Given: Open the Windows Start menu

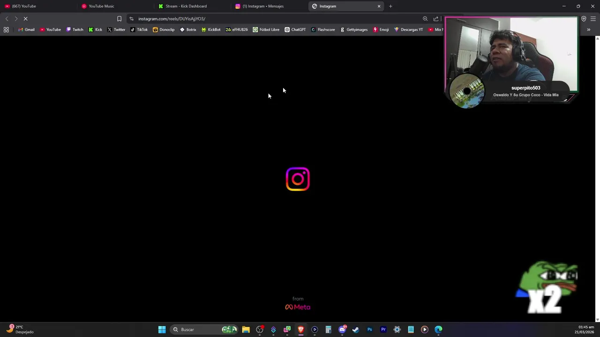Looking at the screenshot, I should pos(162,330).
